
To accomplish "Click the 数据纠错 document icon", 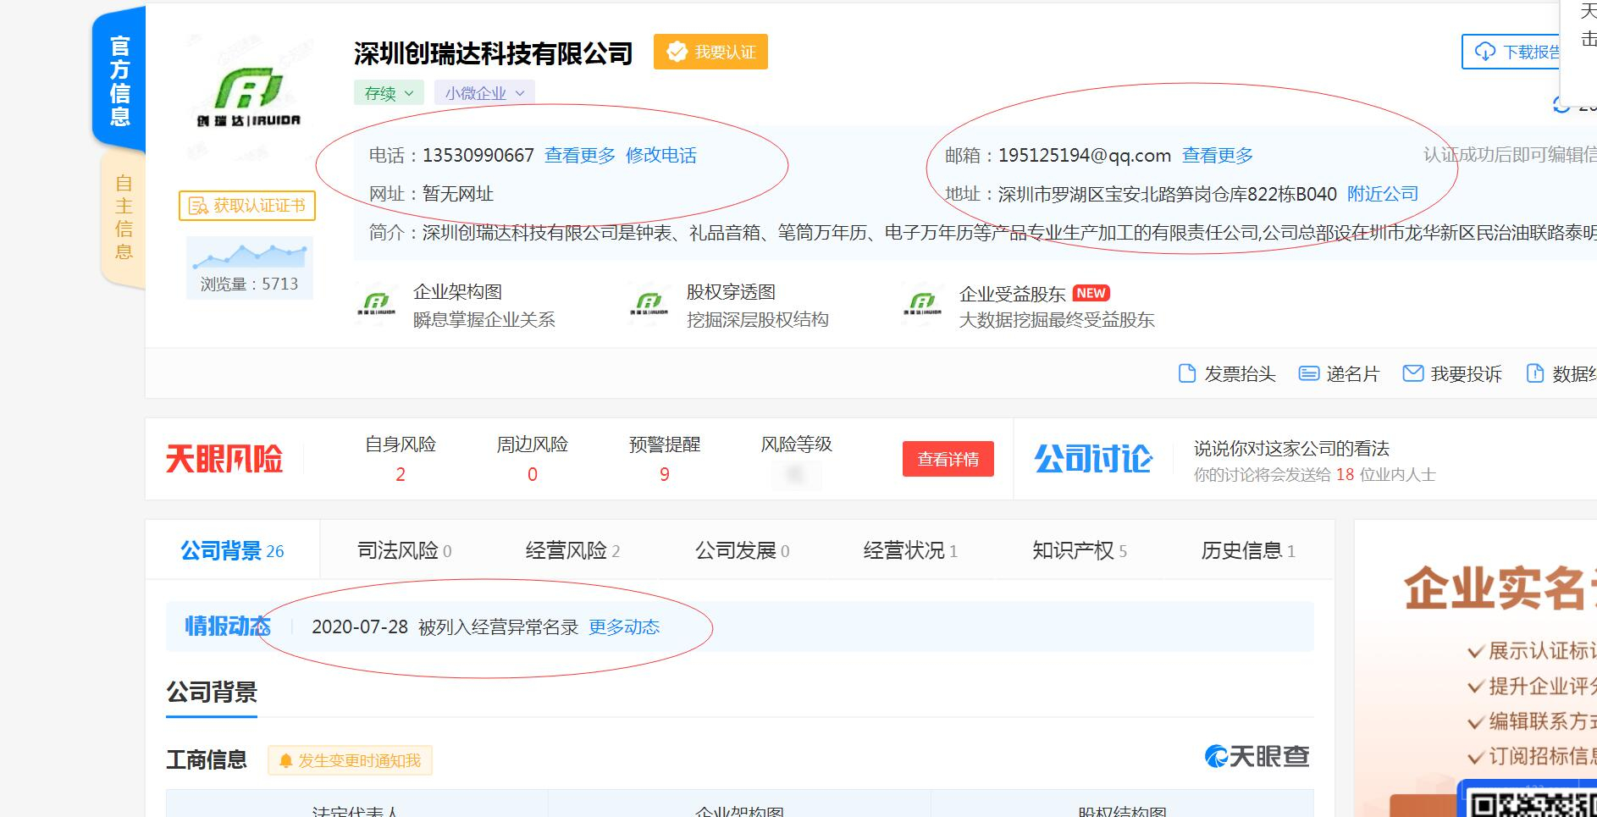I will pyautogui.click(x=1534, y=373).
